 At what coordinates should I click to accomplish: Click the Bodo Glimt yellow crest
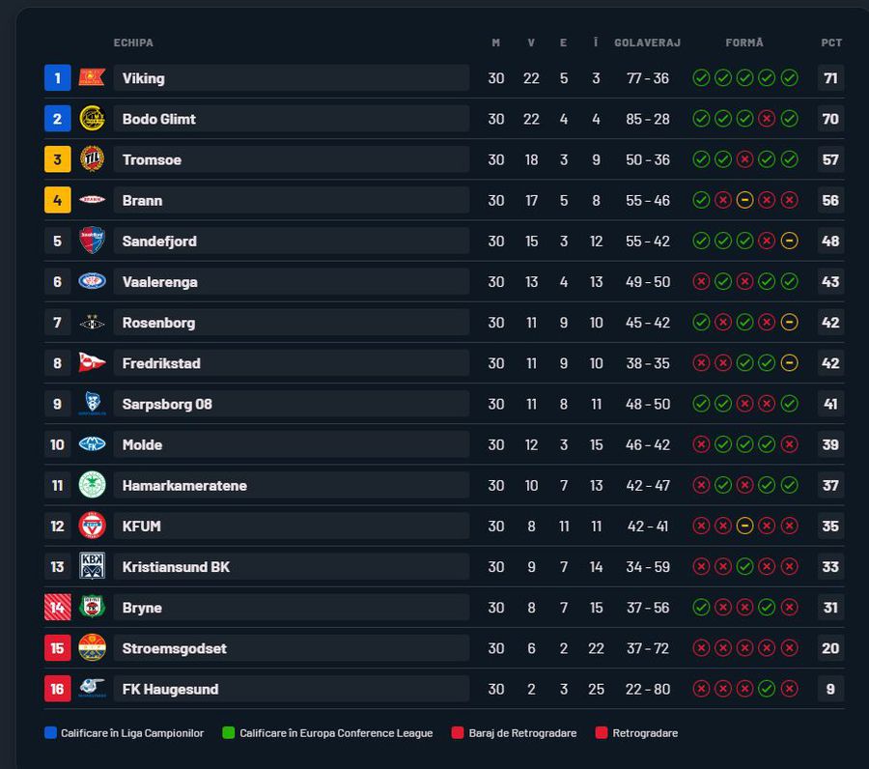(92, 119)
